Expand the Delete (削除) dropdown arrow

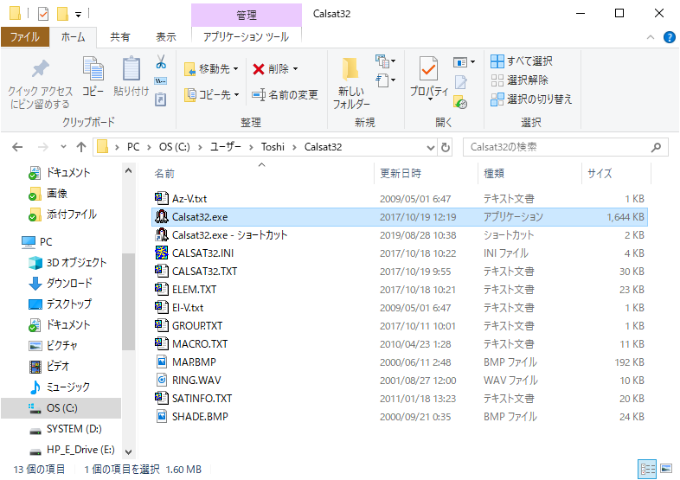pos(295,69)
